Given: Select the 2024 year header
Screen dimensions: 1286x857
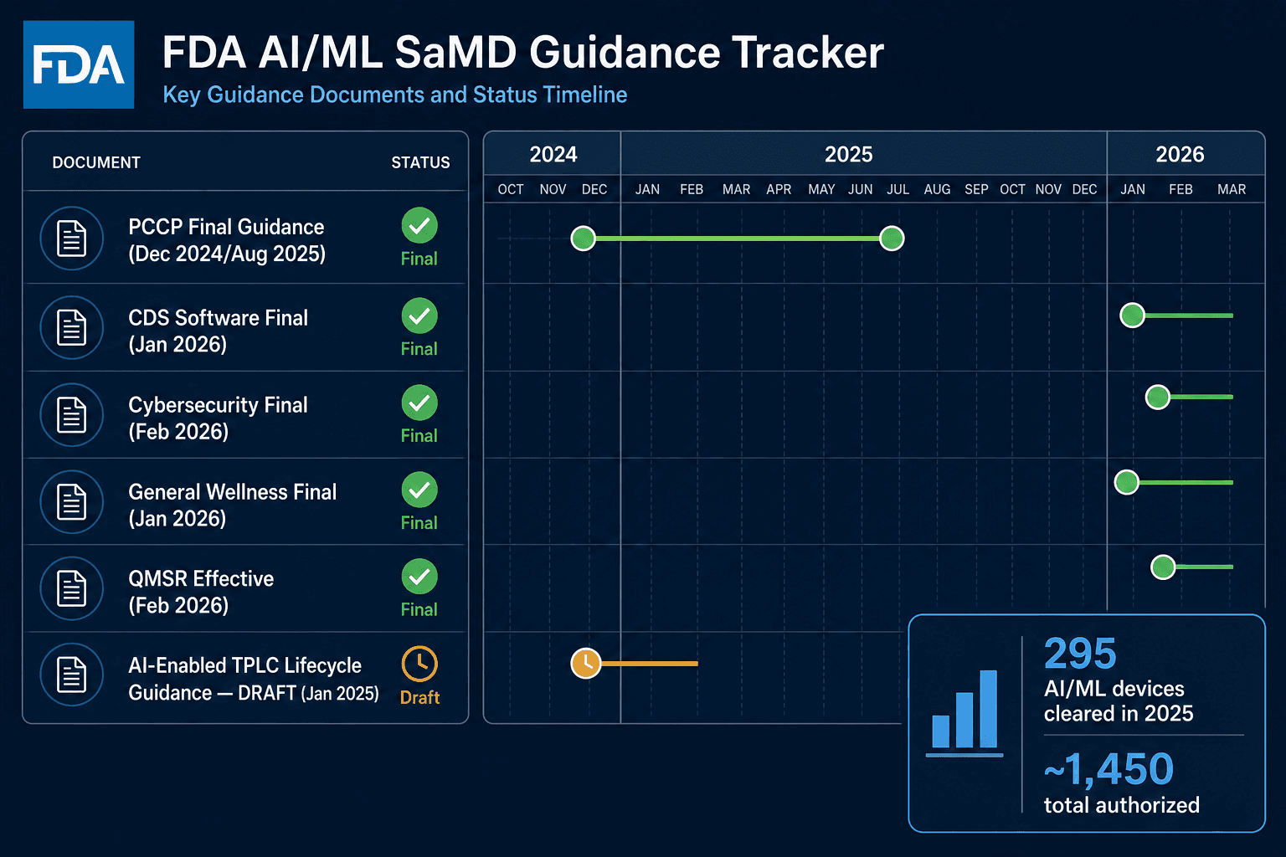Looking at the screenshot, I should point(553,154).
